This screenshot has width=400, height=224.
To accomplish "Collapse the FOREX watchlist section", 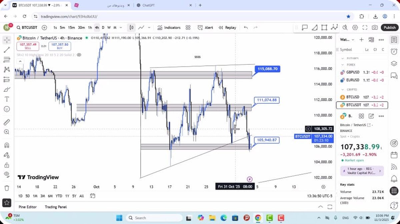I will 342,65.
